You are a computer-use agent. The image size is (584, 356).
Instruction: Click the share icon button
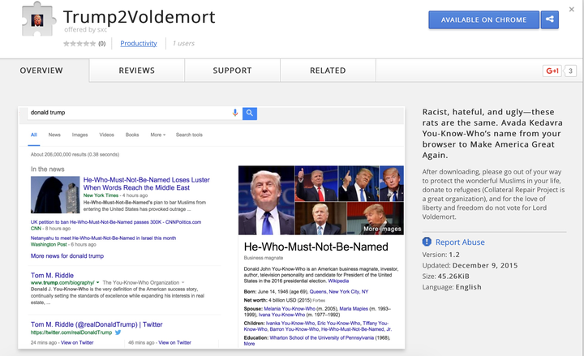(550, 19)
